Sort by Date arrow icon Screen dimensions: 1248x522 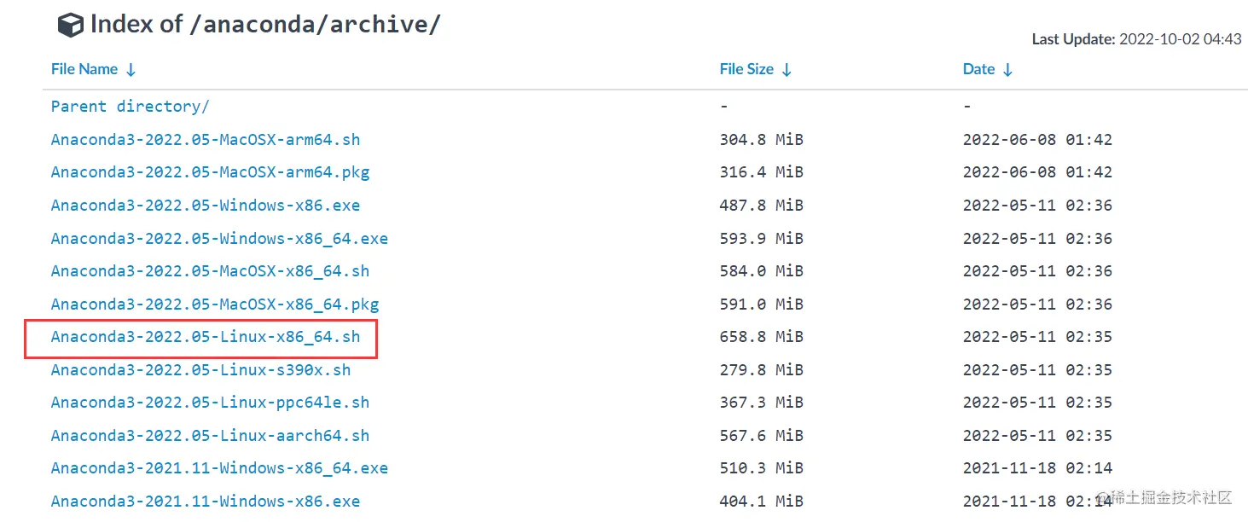coord(1007,70)
